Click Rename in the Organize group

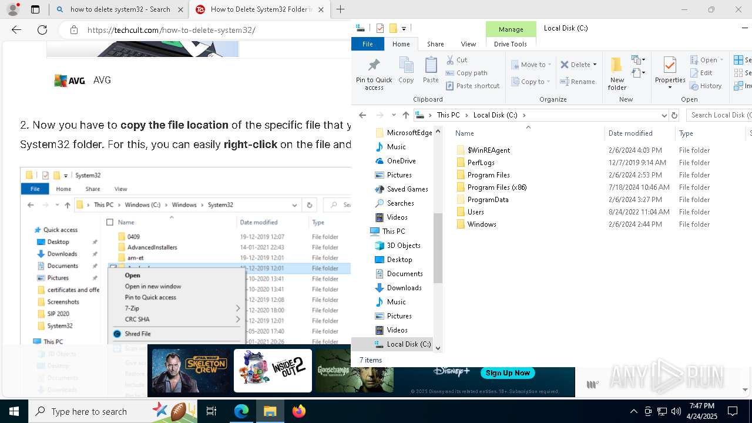(x=578, y=82)
